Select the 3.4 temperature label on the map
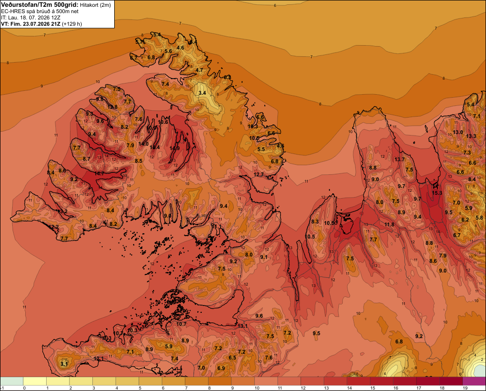This screenshot has height=391, width=486. pyautogui.click(x=202, y=93)
